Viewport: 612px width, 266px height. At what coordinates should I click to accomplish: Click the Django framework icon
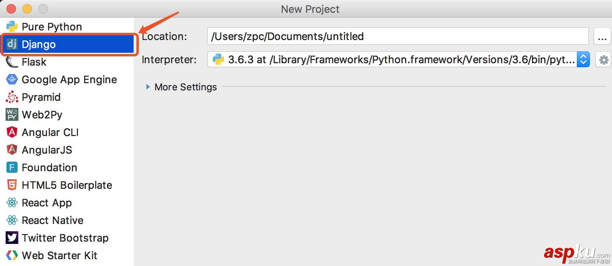click(12, 44)
